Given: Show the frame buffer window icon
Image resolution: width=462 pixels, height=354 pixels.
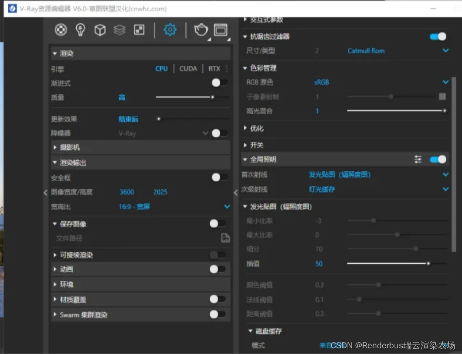Looking at the screenshot, I should click(x=221, y=30).
